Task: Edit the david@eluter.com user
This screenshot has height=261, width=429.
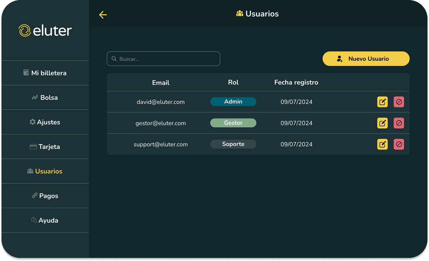Action: [382, 102]
